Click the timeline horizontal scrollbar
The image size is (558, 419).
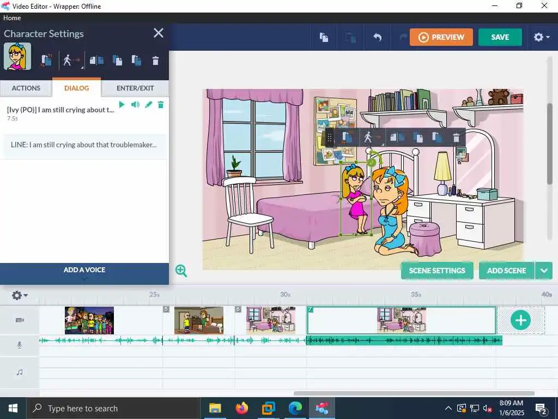pos(414,393)
